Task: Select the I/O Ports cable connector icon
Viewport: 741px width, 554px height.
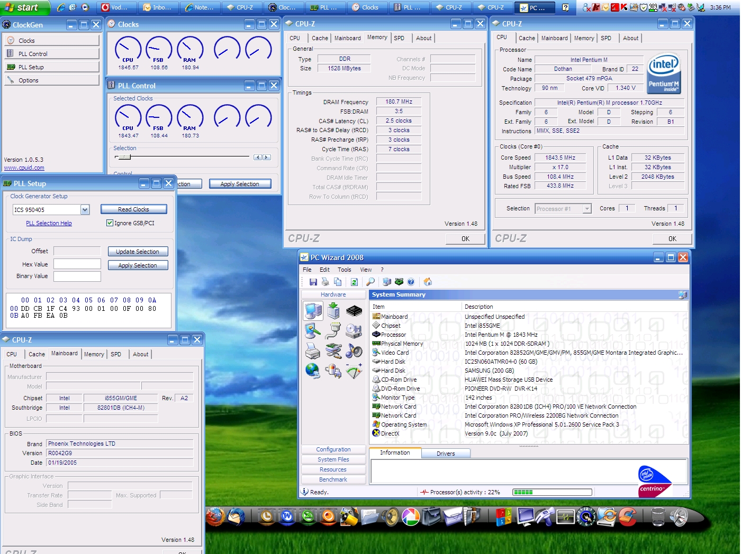Action: point(333,331)
